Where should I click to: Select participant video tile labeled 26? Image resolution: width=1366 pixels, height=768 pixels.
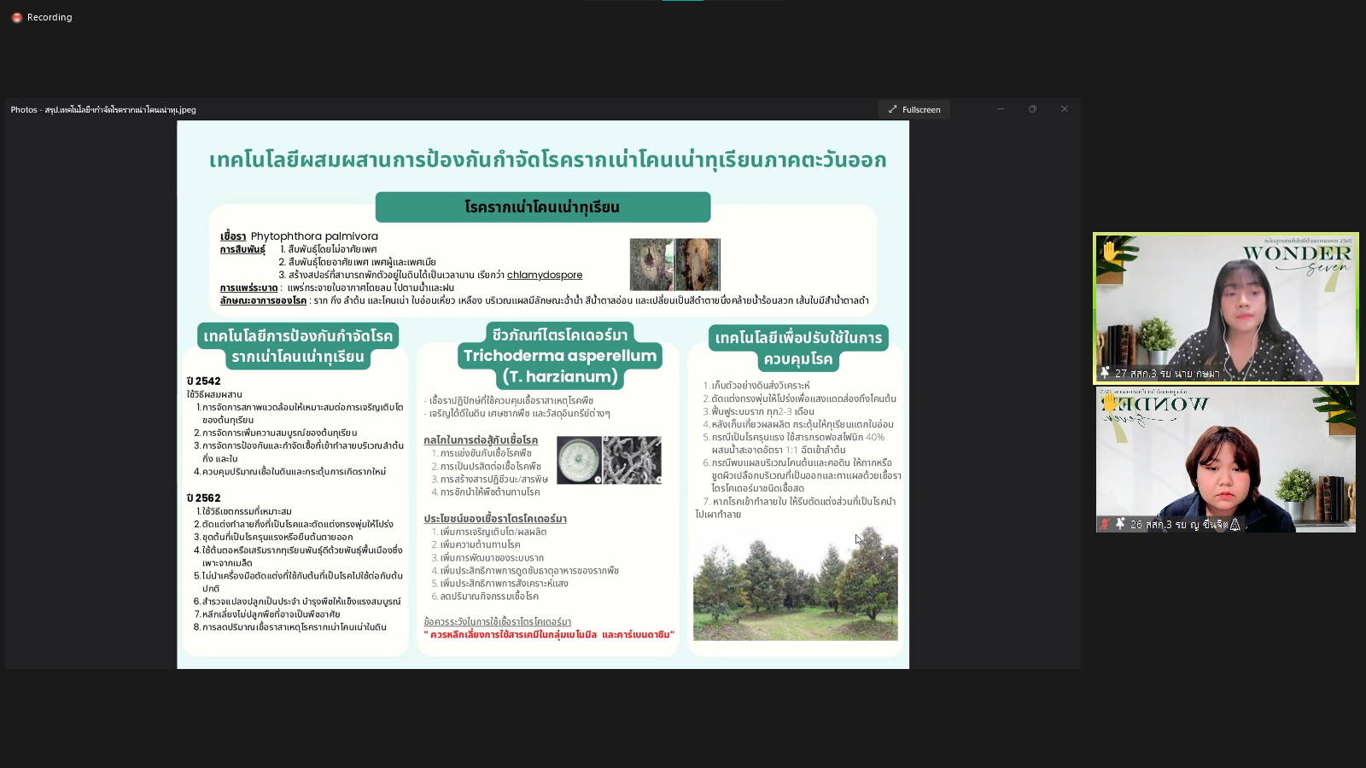pyautogui.click(x=1226, y=460)
